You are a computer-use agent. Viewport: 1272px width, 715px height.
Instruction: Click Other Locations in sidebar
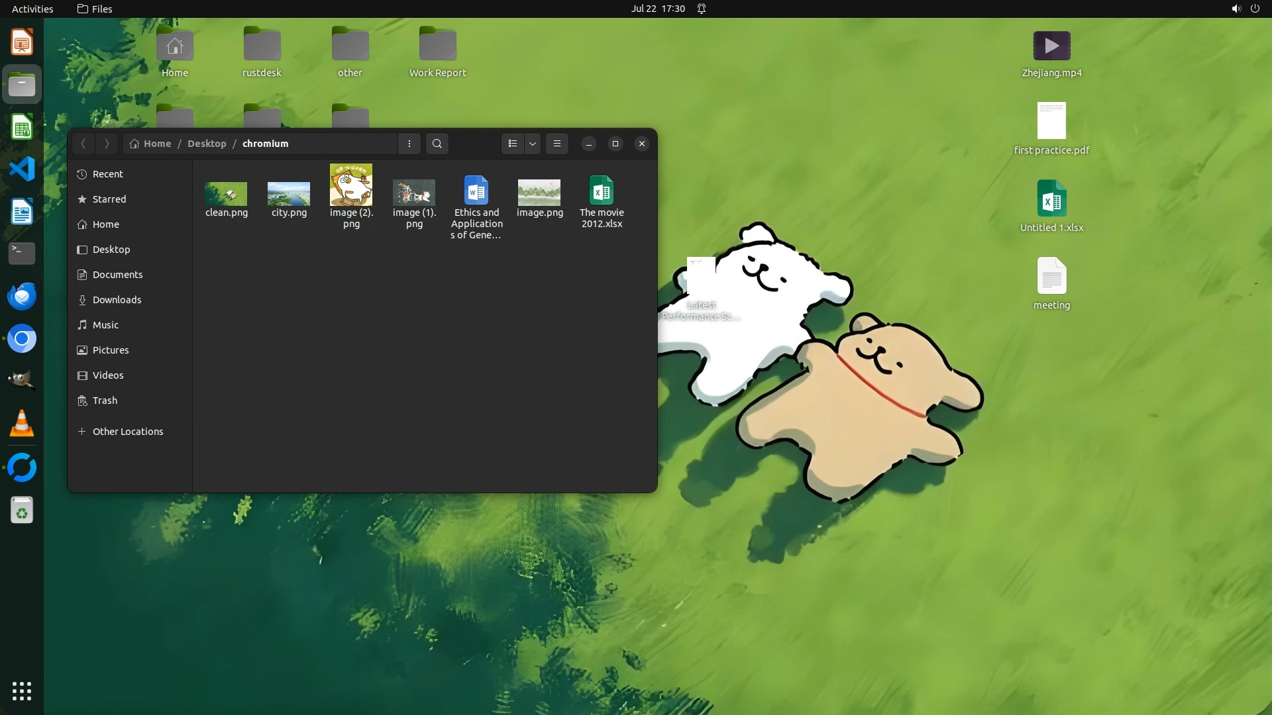tap(127, 432)
